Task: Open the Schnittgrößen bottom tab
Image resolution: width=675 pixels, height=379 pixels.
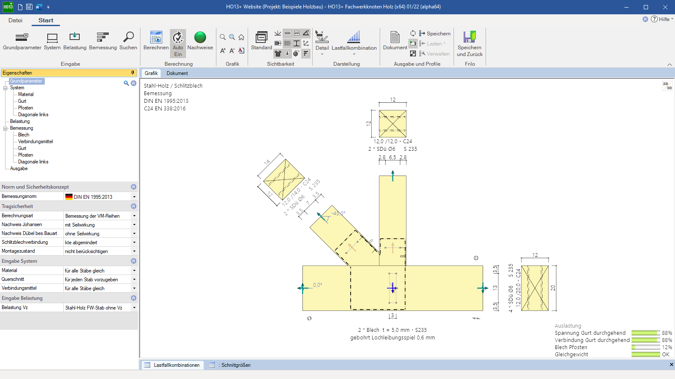Action: click(230, 365)
